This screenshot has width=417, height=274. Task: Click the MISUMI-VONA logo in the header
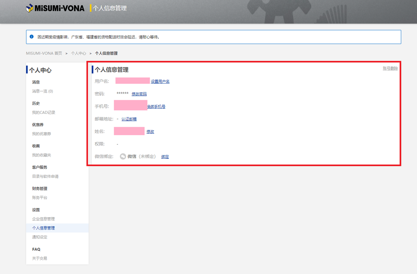[55, 8]
